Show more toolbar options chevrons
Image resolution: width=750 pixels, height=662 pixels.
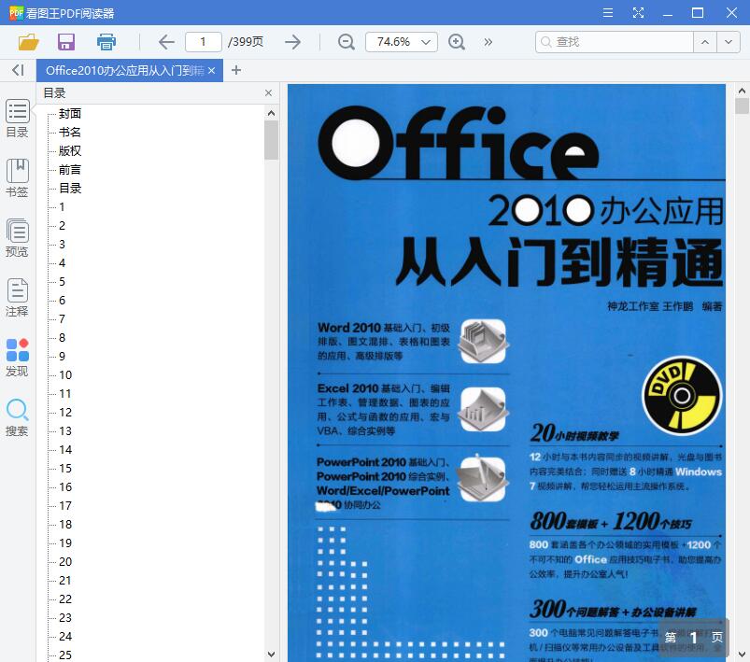tap(488, 42)
